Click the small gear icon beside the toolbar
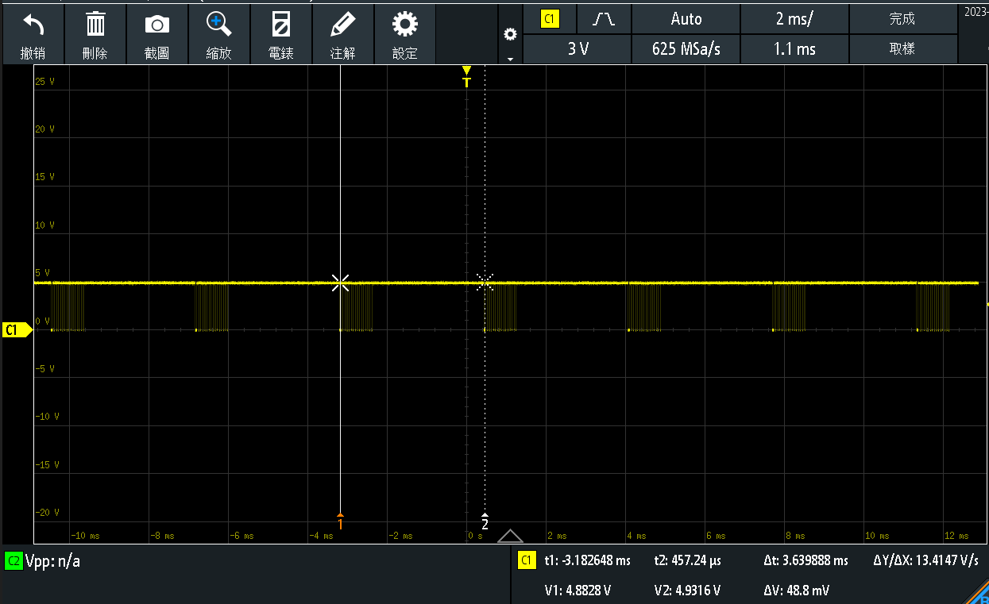 (510, 35)
